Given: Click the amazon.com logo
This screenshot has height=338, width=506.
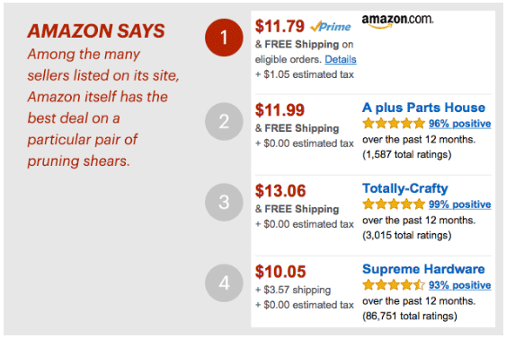Looking at the screenshot, I should tap(397, 21).
